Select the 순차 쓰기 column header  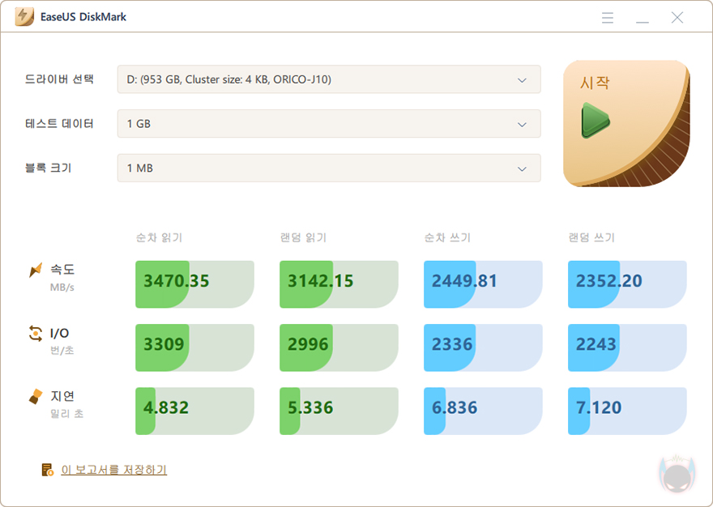[447, 237]
